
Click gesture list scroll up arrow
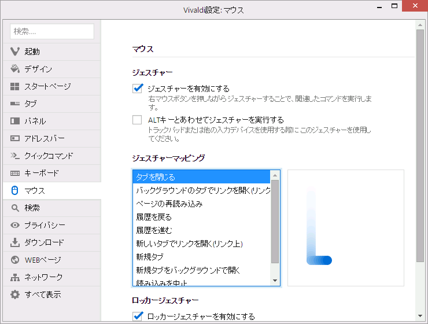275,175
